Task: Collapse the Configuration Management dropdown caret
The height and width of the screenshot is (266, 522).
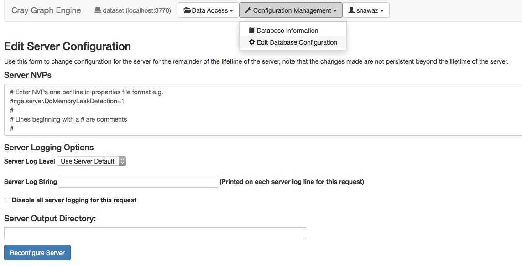Action: 335,11
